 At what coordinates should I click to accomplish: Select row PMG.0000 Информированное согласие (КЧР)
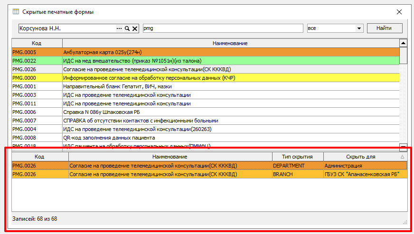(206, 78)
